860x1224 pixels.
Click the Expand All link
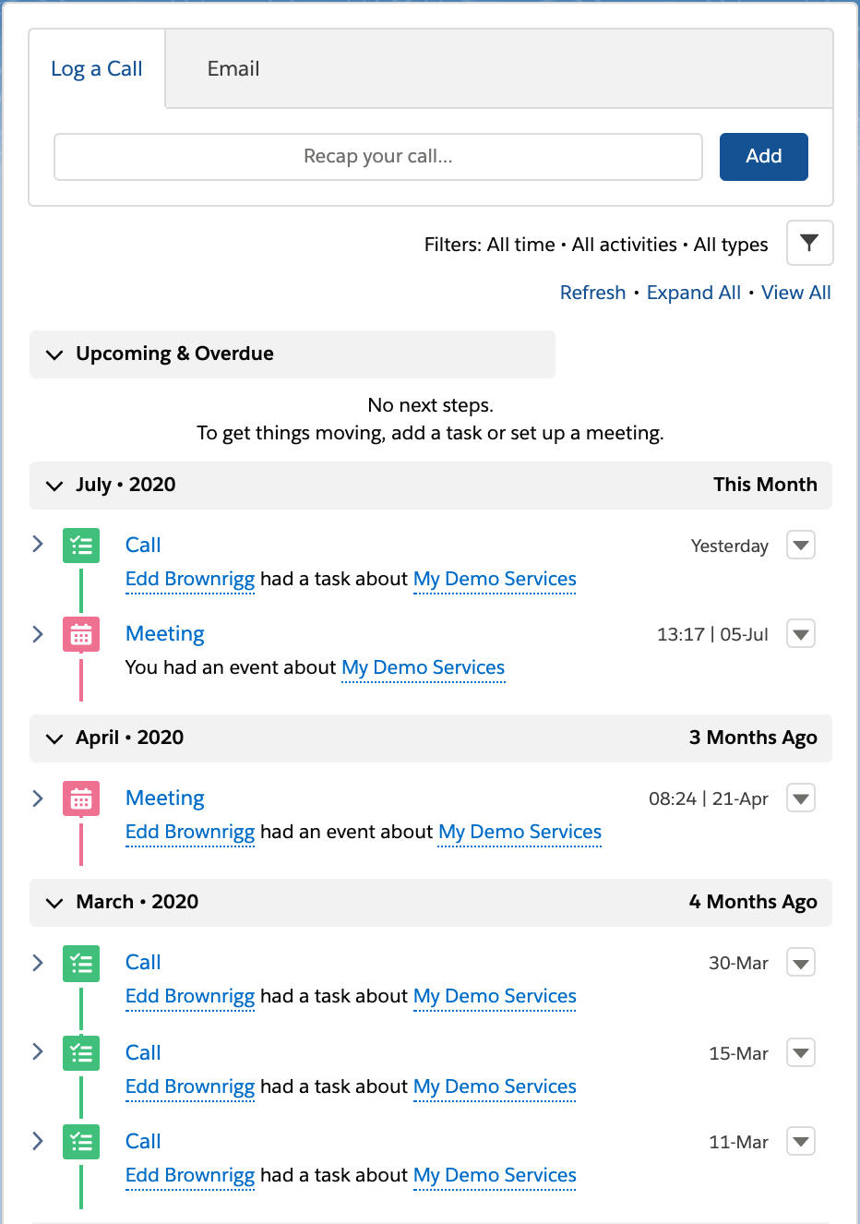point(693,293)
